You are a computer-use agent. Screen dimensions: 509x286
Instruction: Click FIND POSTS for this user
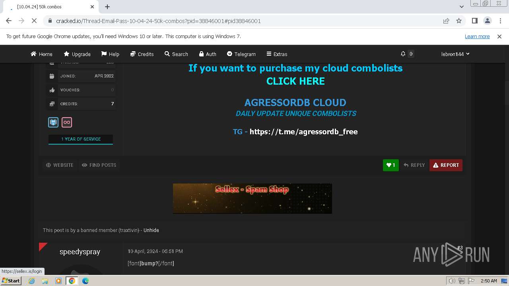click(99, 165)
